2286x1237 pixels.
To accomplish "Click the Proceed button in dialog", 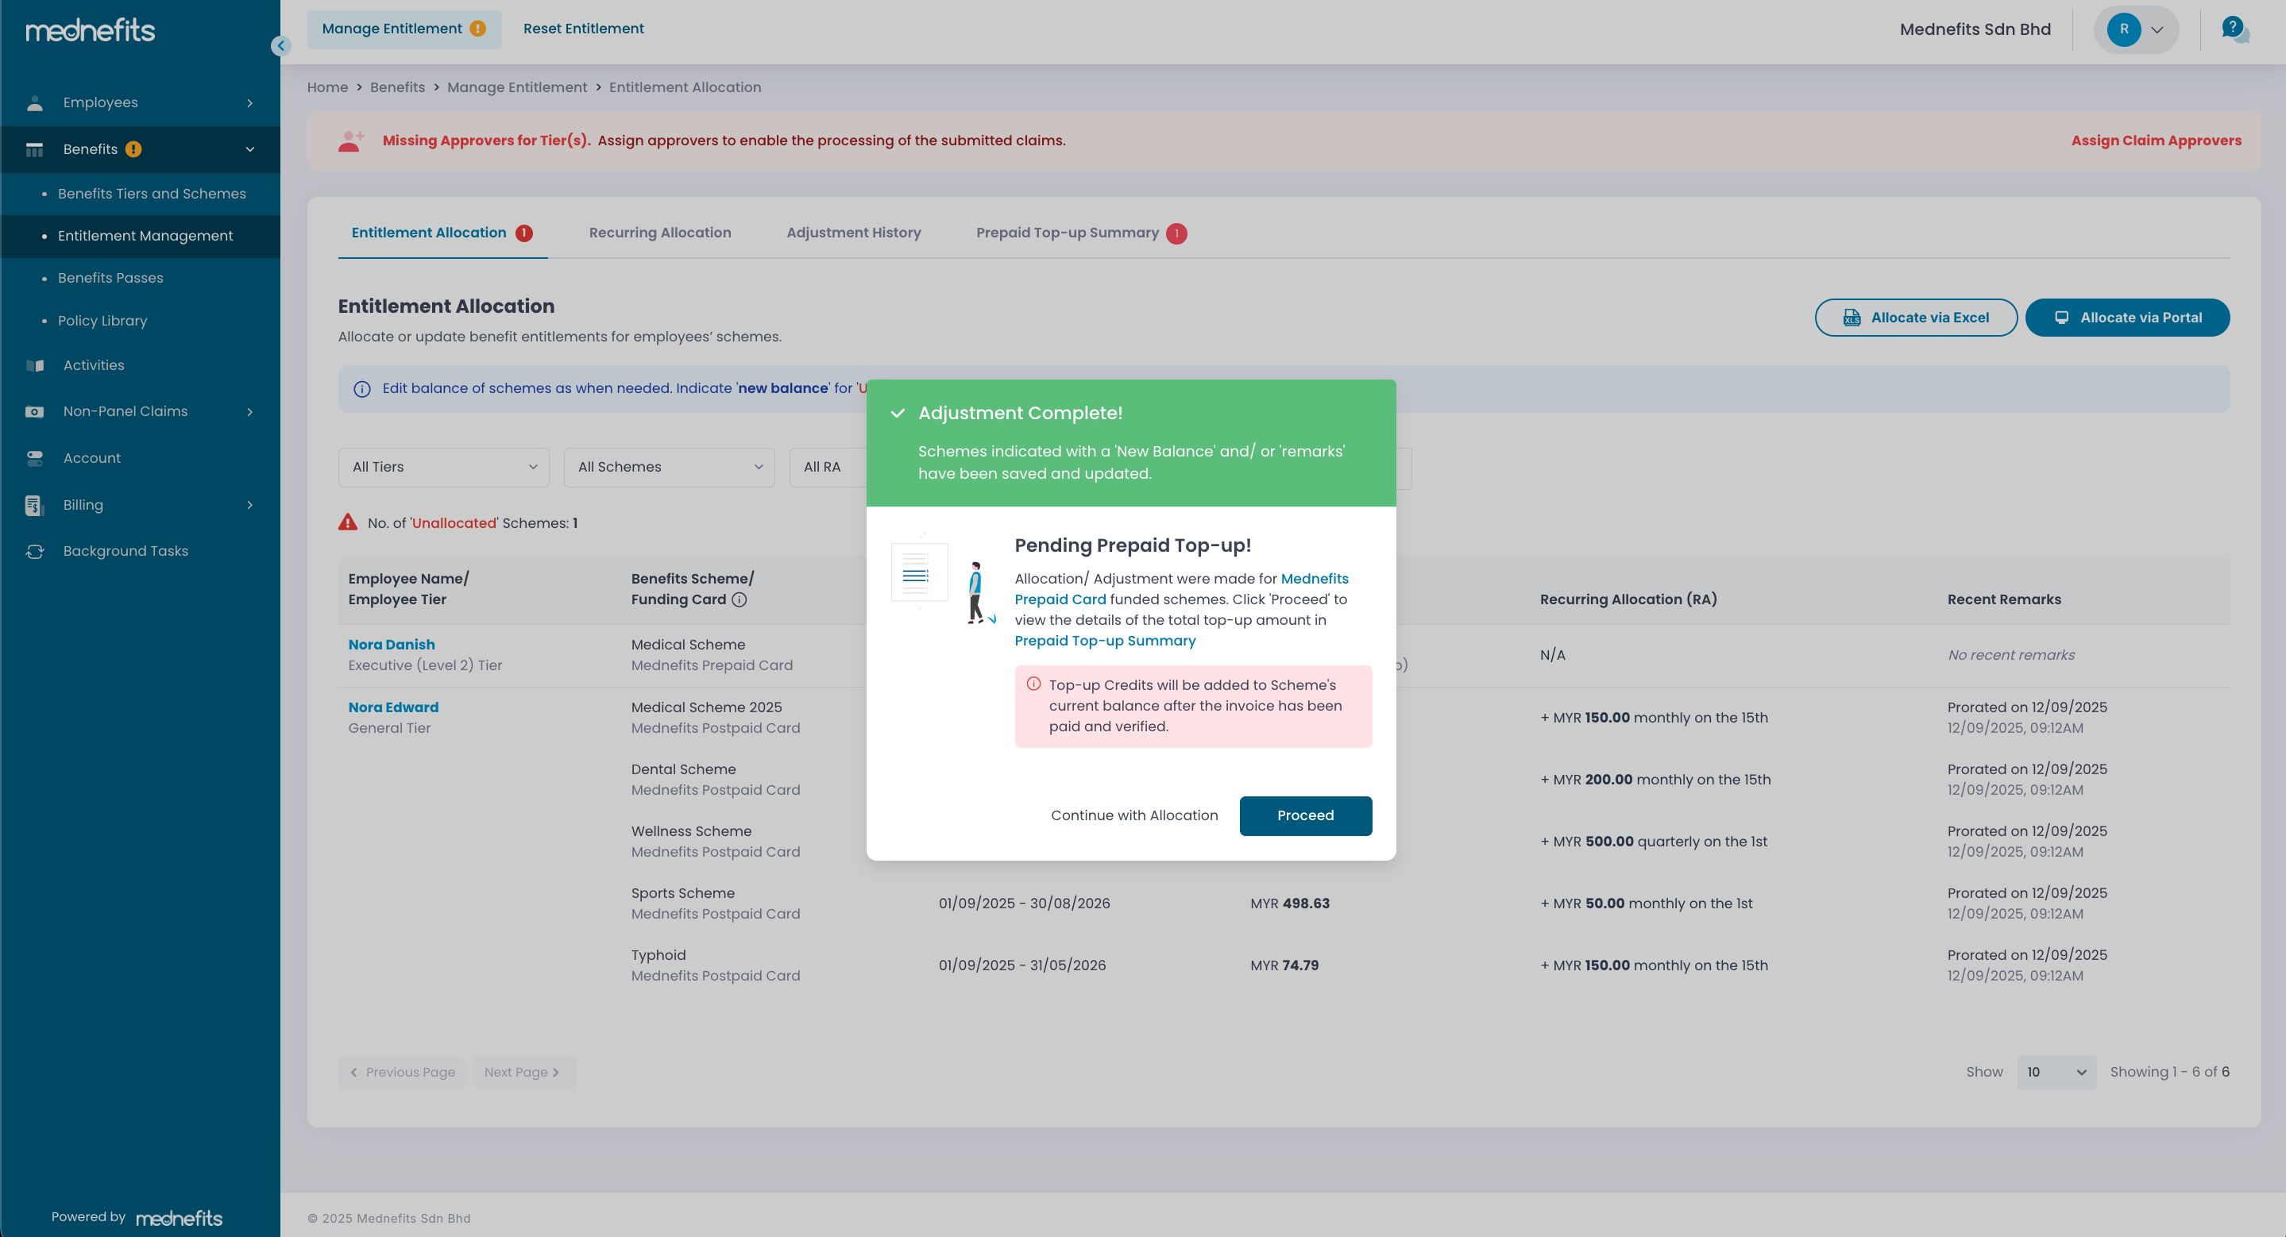I will [1304, 815].
